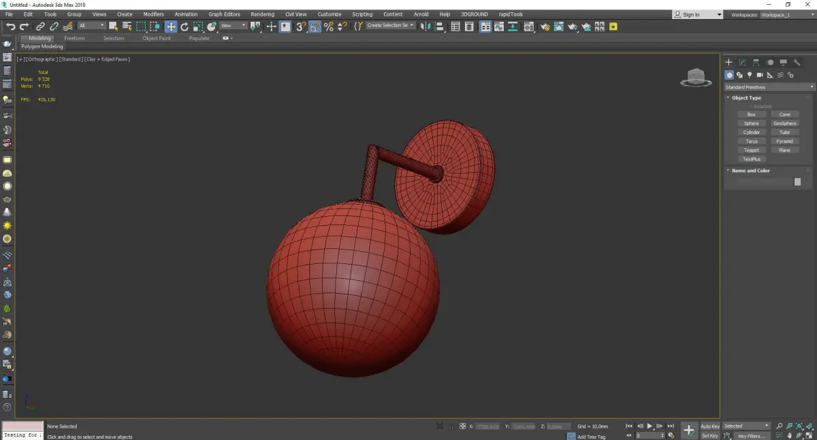This screenshot has height=440, width=817.
Task: Click the Render Production teapot
Action: coord(573,27)
